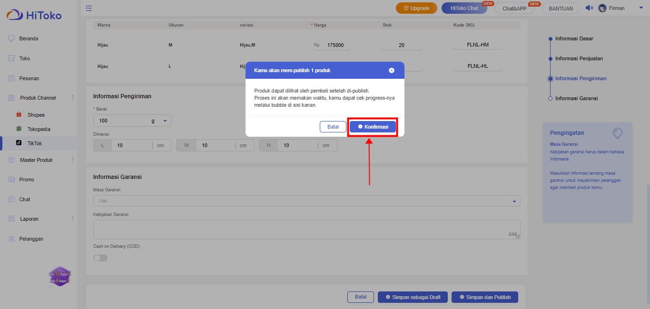Click the speaker announcement icon

pos(589,8)
